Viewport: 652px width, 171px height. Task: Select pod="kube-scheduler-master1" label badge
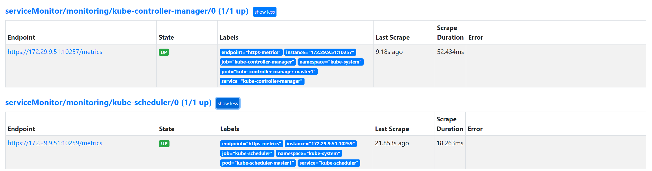[x=258, y=163]
